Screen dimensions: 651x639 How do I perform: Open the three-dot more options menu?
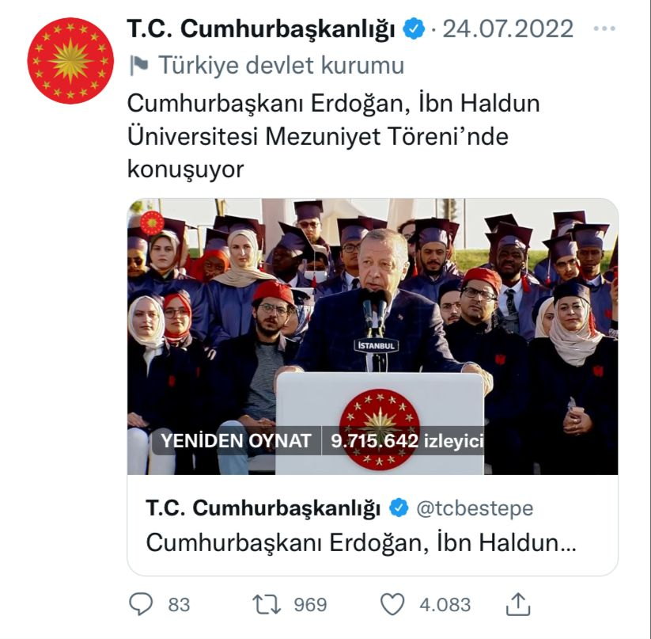point(604,29)
